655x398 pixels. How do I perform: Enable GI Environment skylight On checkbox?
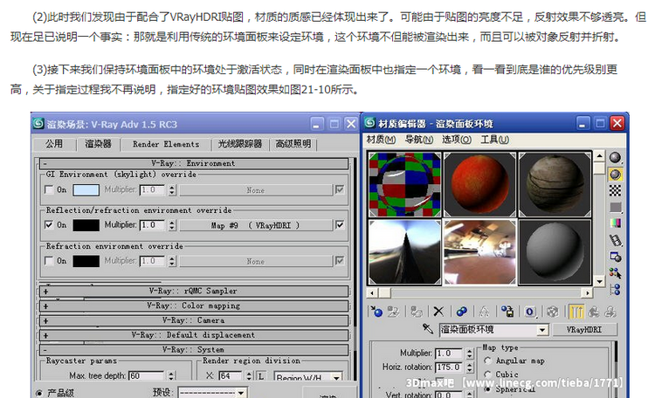point(49,190)
